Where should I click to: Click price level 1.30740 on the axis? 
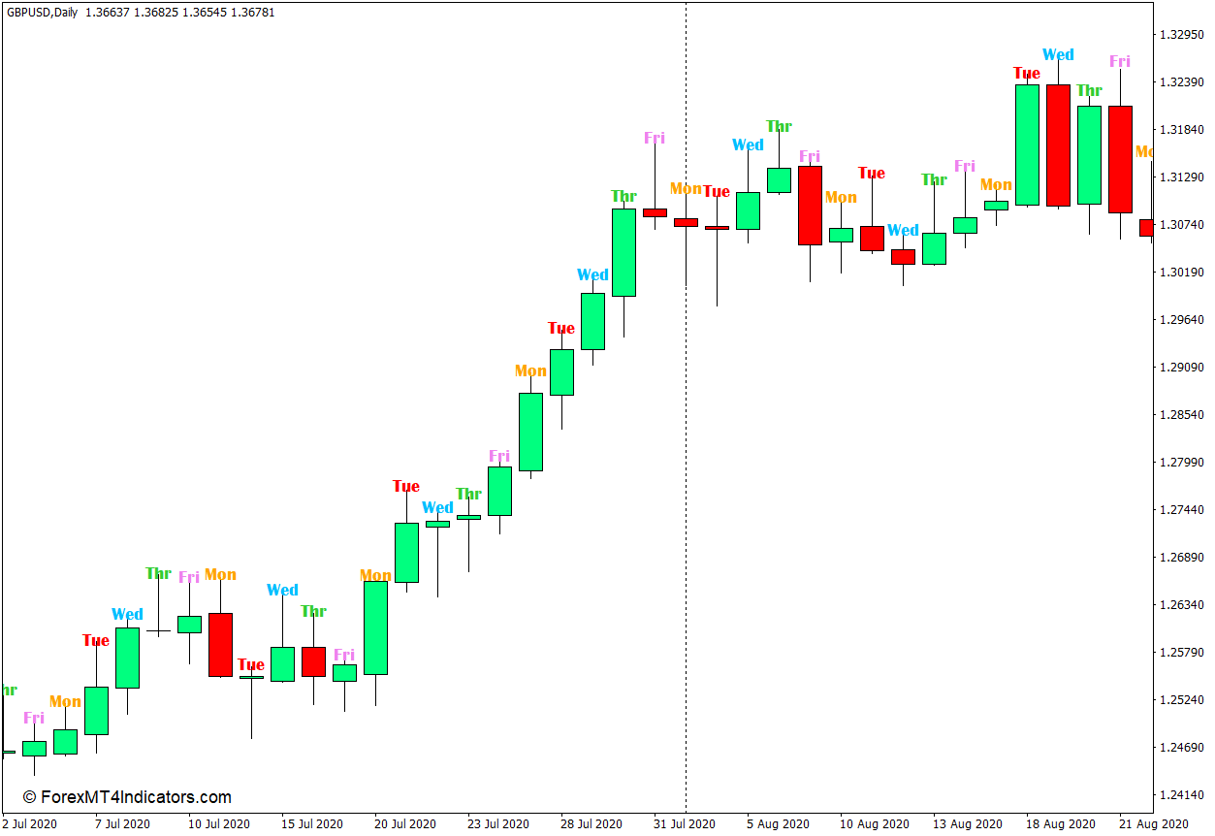click(x=1181, y=225)
